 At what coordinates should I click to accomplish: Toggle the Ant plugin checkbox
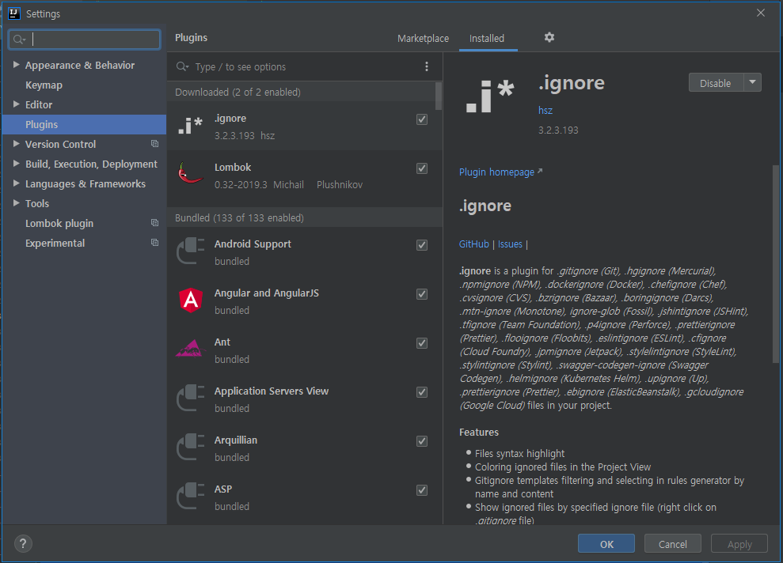[422, 343]
